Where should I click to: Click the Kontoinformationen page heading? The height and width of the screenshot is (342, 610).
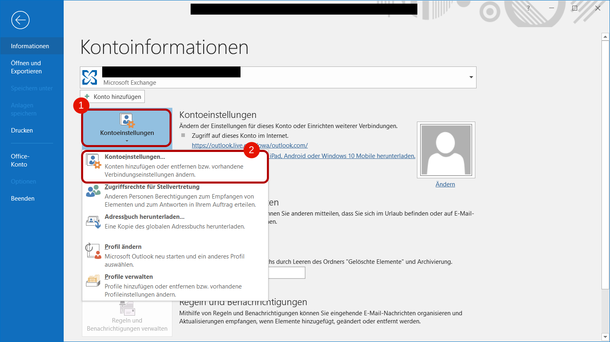[x=164, y=47]
